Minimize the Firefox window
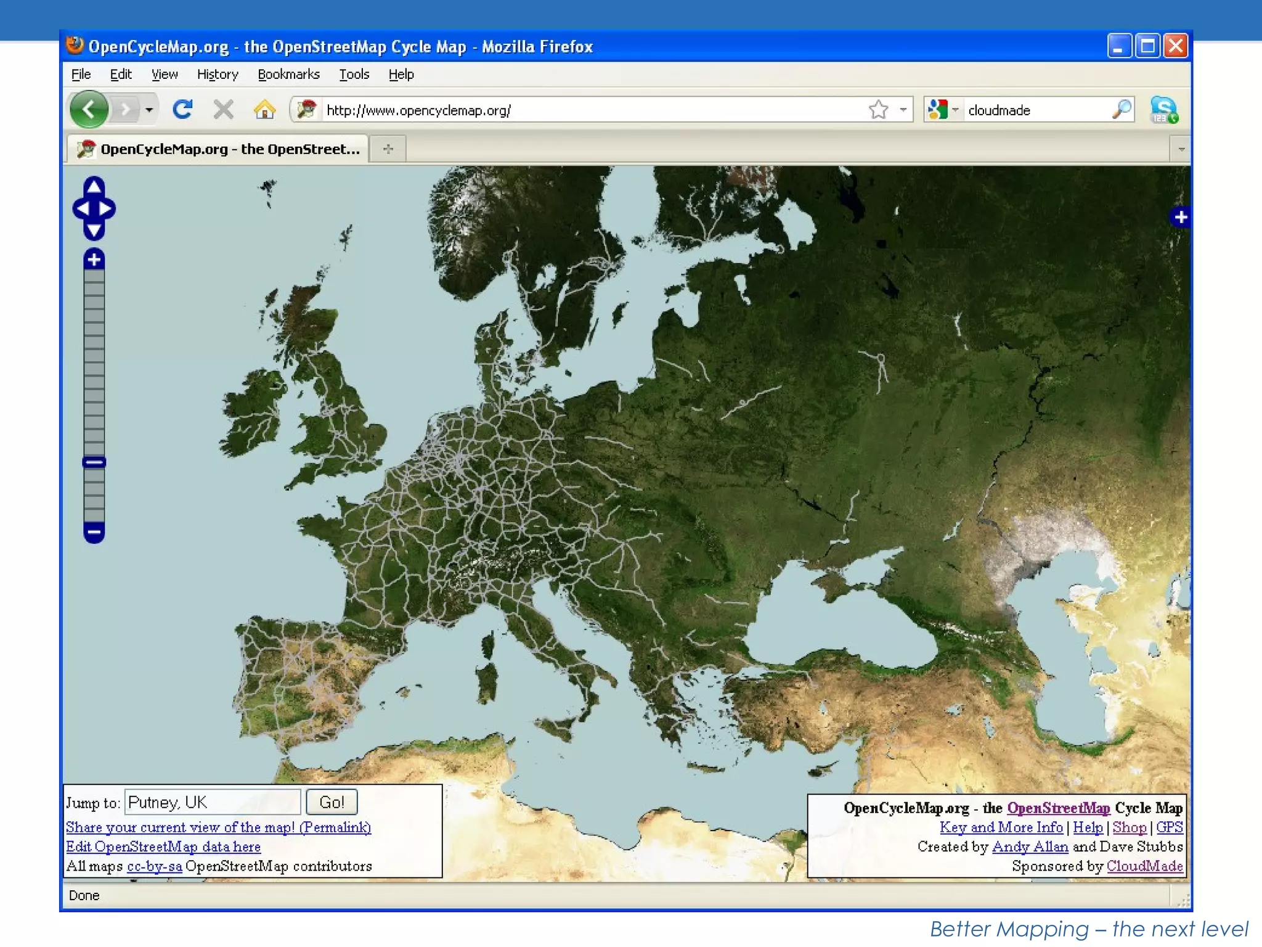The image size is (1262, 947). pyautogui.click(x=1119, y=46)
